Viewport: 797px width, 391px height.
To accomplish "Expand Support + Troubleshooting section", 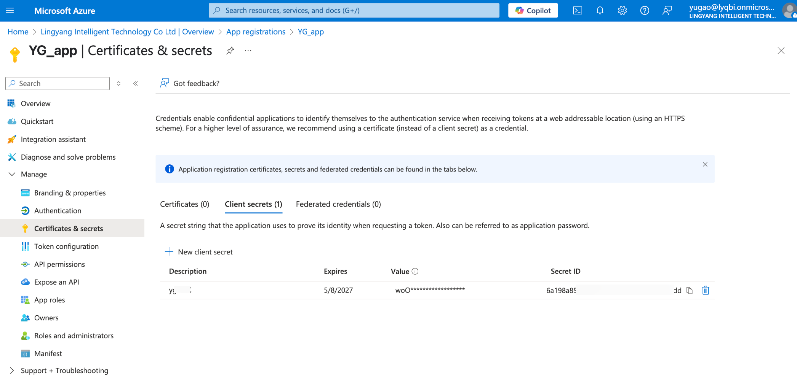I will tap(12, 370).
